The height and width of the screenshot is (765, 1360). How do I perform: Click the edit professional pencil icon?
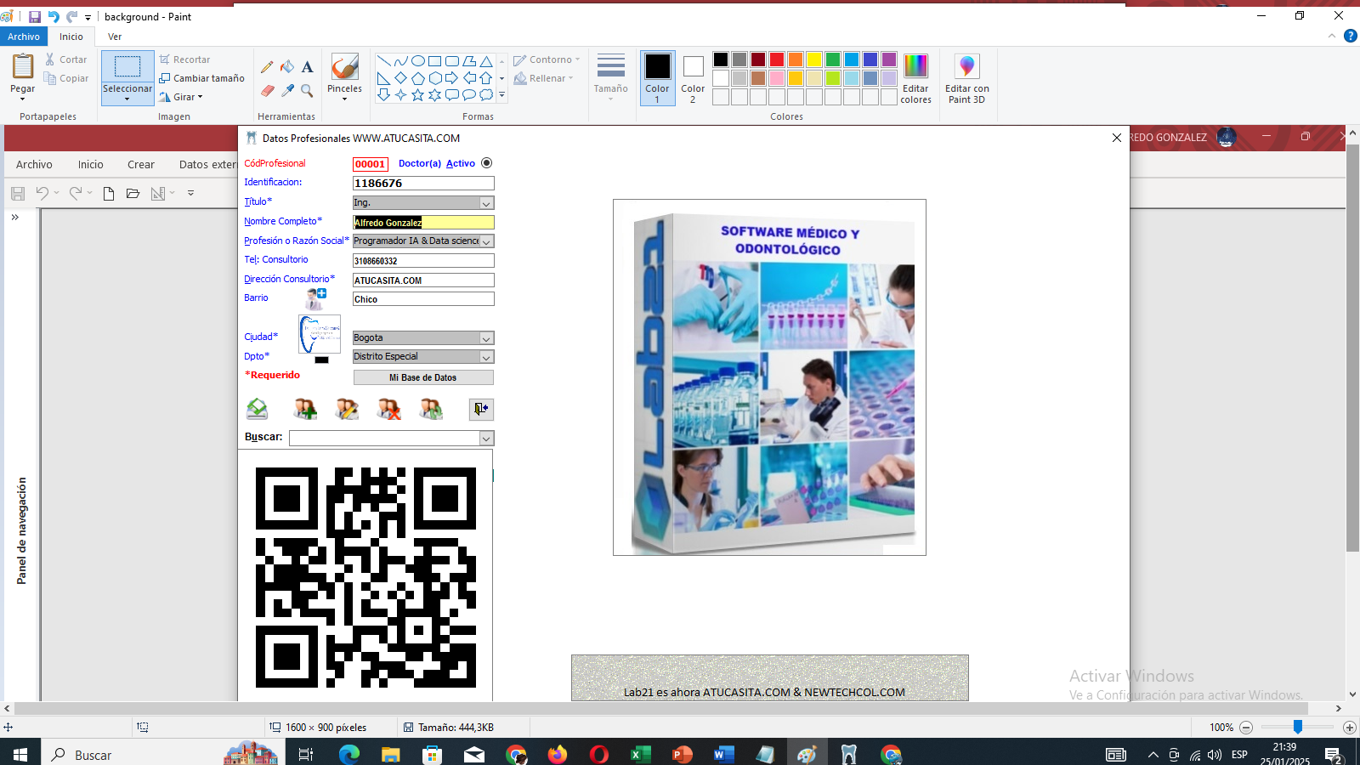pos(347,409)
